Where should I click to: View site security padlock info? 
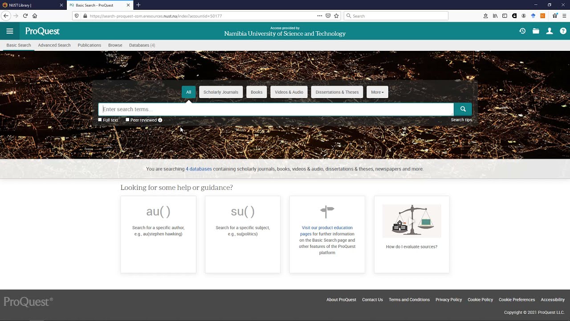(85, 16)
